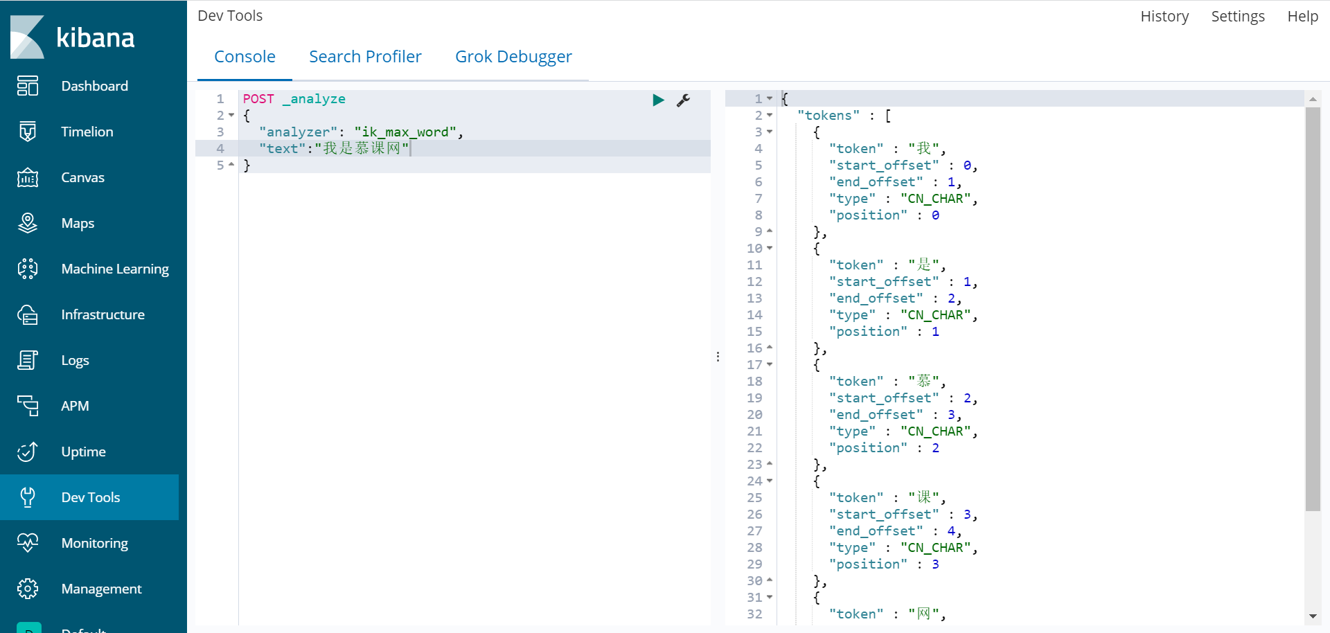Open console Settings

pyautogui.click(x=1238, y=16)
